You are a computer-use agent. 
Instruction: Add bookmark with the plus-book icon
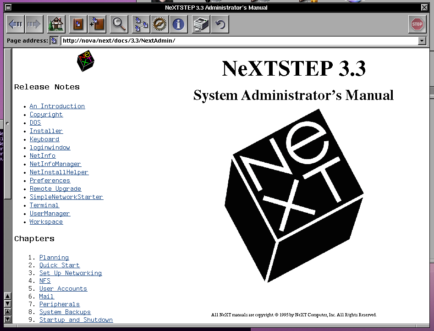(x=97, y=24)
